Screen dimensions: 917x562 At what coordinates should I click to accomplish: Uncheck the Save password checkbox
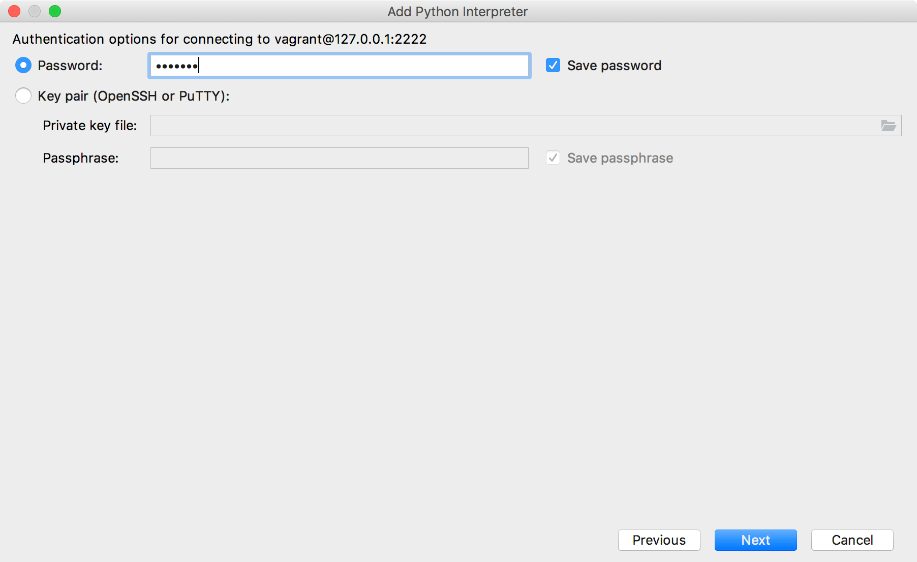pyautogui.click(x=553, y=66)
